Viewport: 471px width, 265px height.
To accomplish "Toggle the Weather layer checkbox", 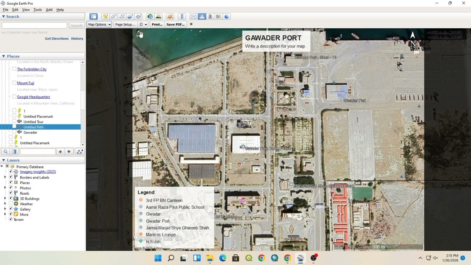I will coord(11,204).
